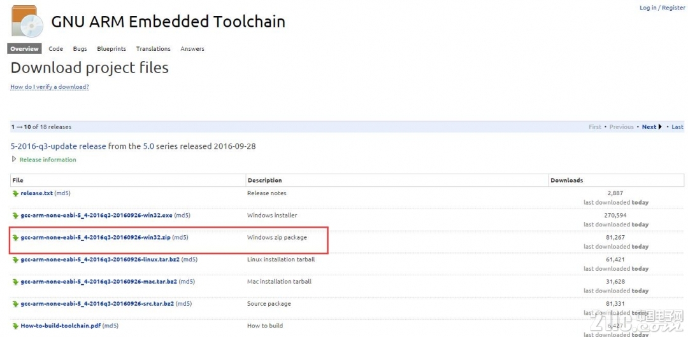
Task: Click download arrow icon beside win32.exe file
Action: click(15, 216)
